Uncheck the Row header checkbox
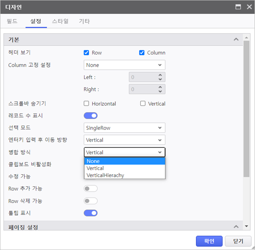Viewport: 255px width, 250px height. point(87,53)
